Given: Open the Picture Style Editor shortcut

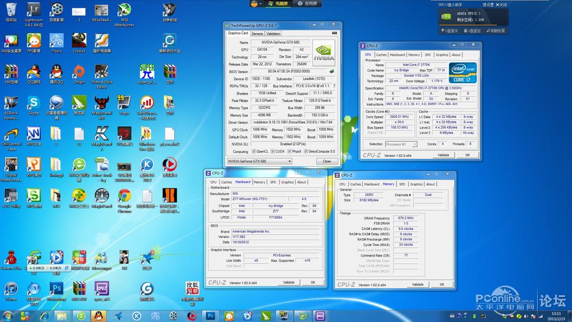Looking at the screenshot, I should tap(102, 76).
